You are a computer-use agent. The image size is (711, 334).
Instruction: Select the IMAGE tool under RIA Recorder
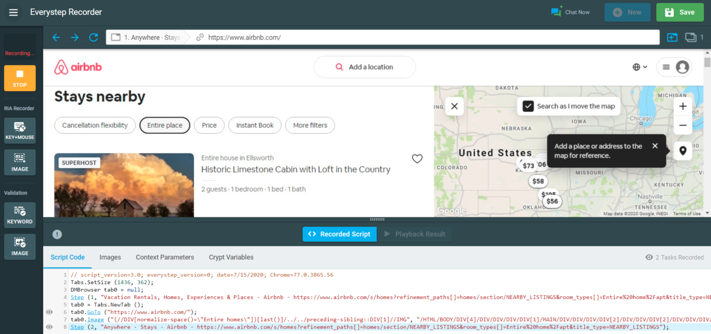pos(19,162)
